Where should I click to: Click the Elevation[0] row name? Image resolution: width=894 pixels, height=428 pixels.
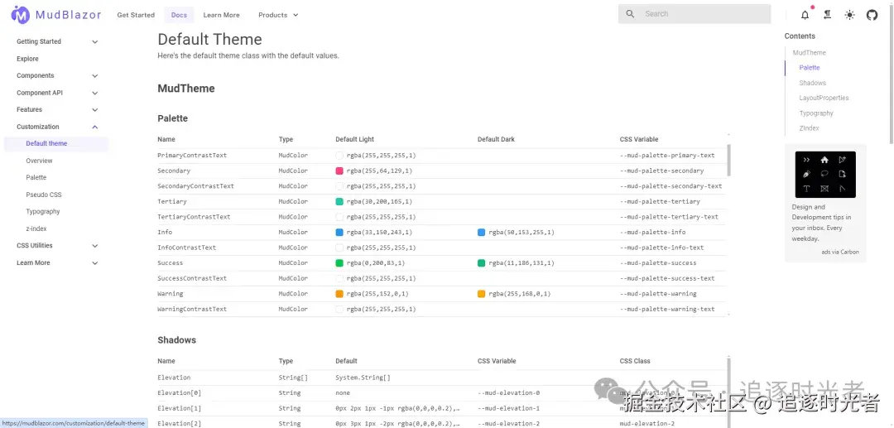point(179,393)
